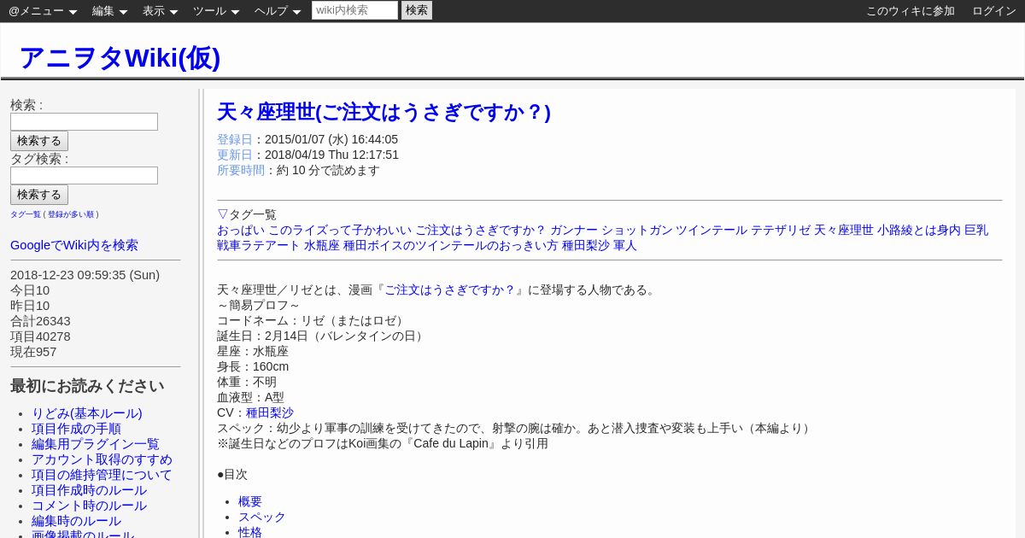The image size is (1025, 538).
Task: Click 検索する button below the tag search field
Action: [39, 195]
